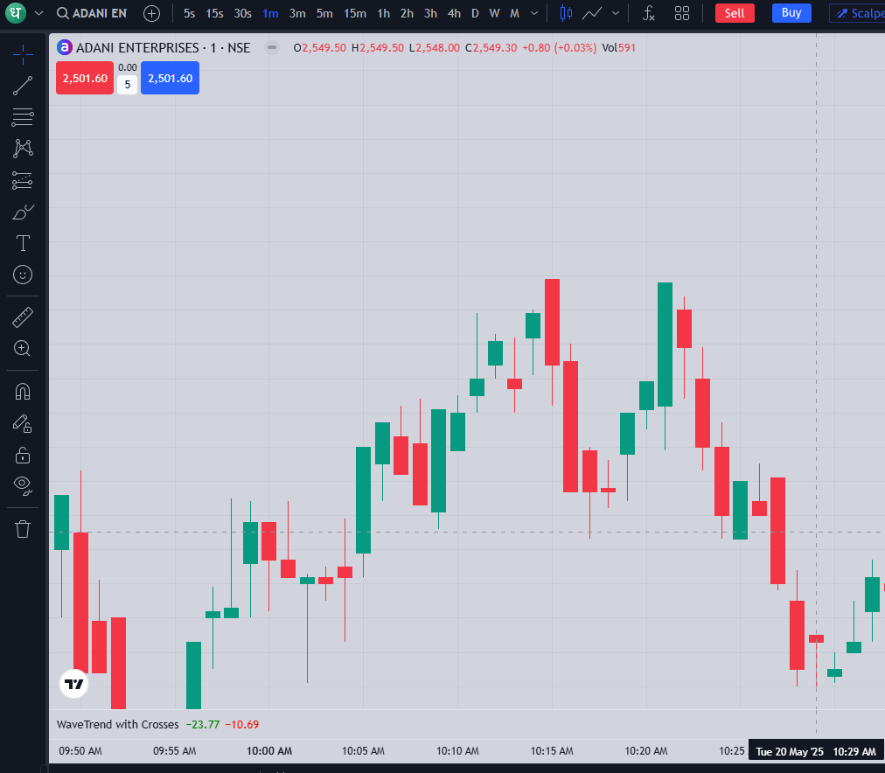The width and height of the screenshot is (885, 773).
Task: Lock all drawing tools
Action: tap(23, 455)
